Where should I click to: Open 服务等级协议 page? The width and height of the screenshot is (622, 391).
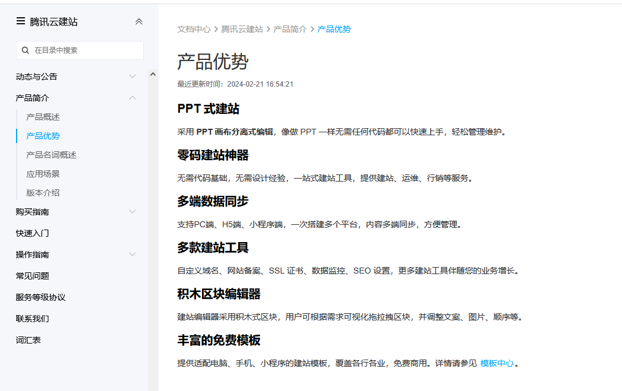point(40,297)
